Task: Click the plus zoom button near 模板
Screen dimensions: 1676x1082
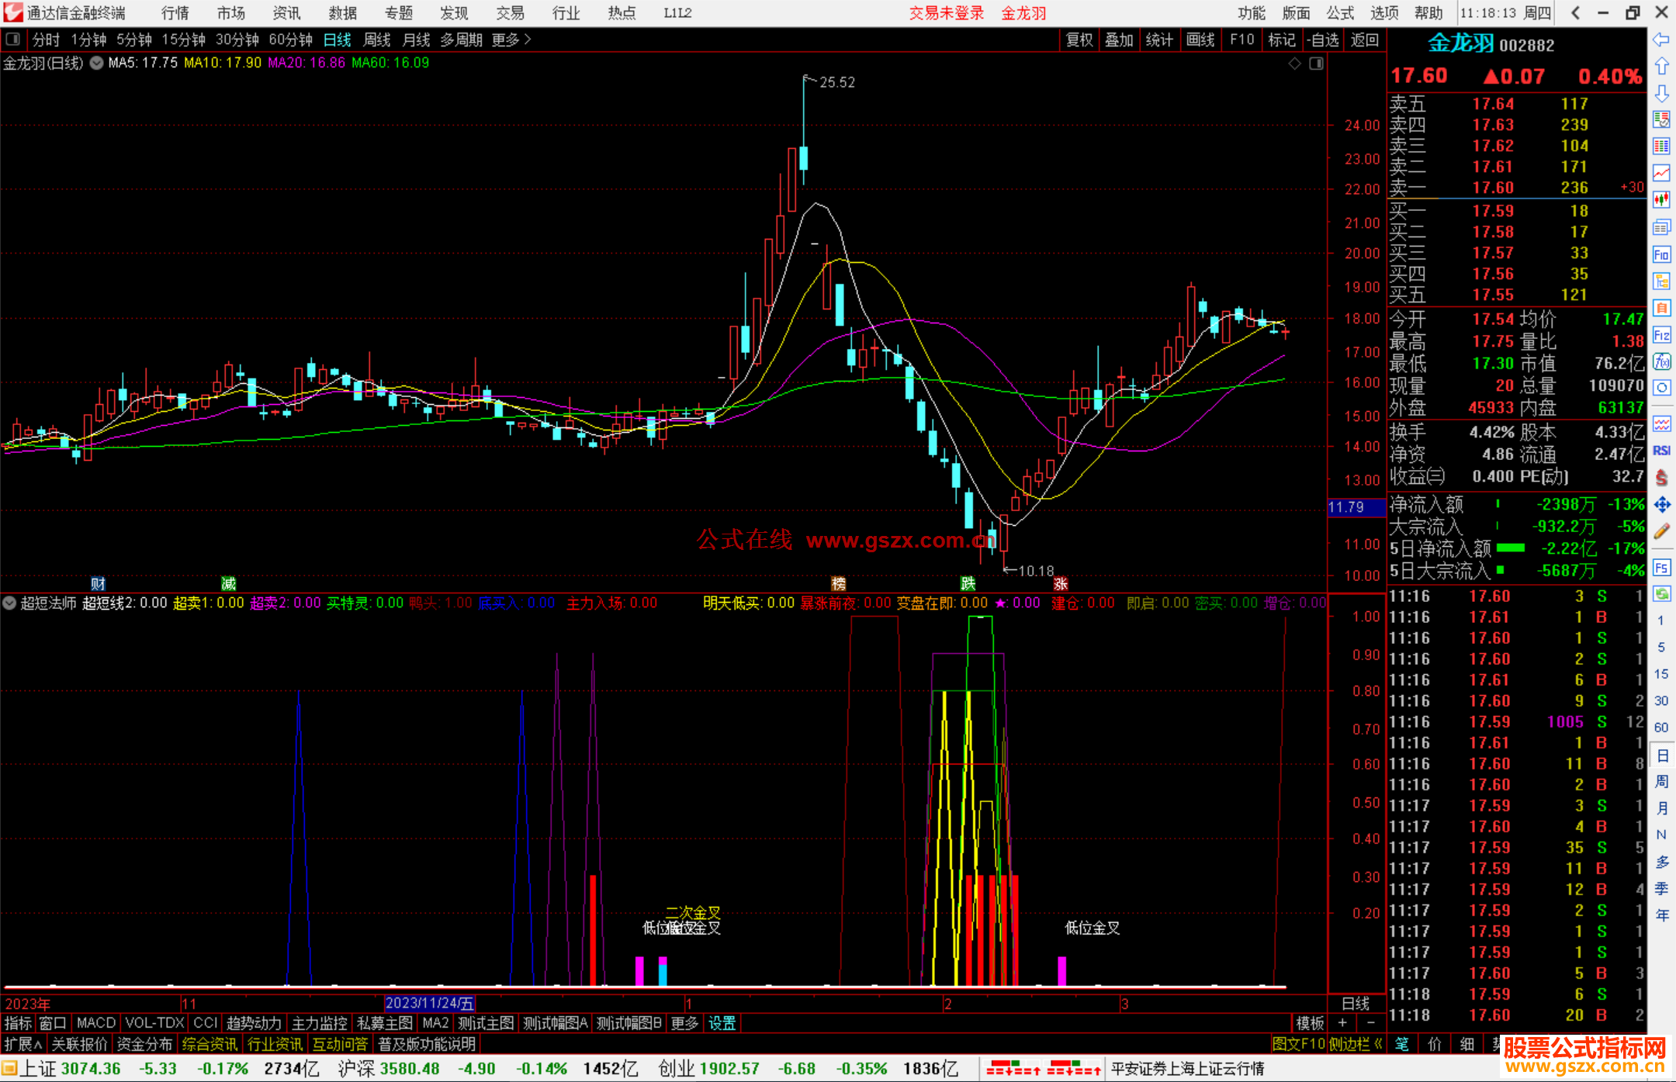Action: point(1342,1023)
